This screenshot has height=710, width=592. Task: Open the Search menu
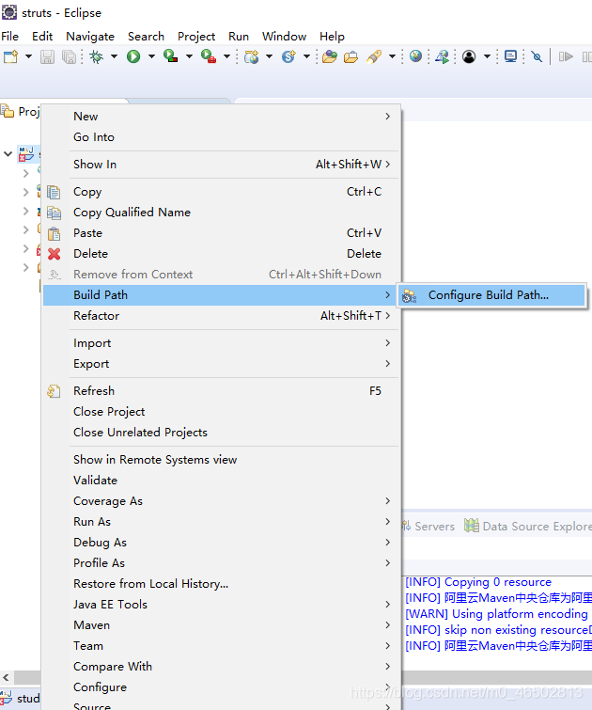pos(146,37)
